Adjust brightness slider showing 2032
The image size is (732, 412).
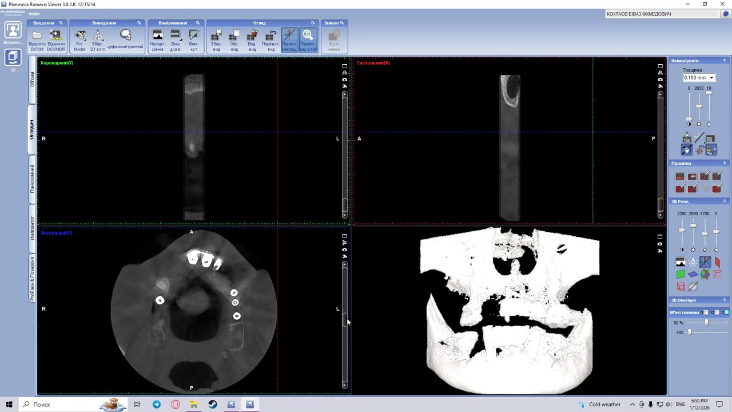699,106
